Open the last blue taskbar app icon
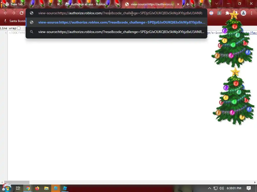The image size is (257, 192). click(x=65, y=188)
